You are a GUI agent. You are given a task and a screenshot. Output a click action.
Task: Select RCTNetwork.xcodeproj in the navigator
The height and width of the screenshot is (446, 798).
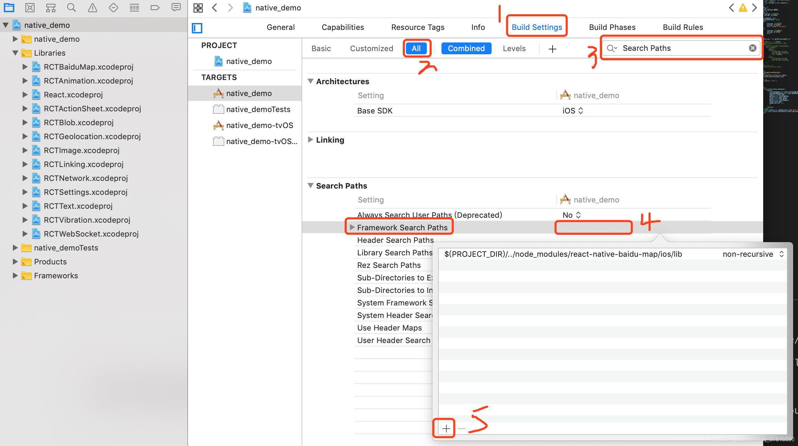click(86, 178)
